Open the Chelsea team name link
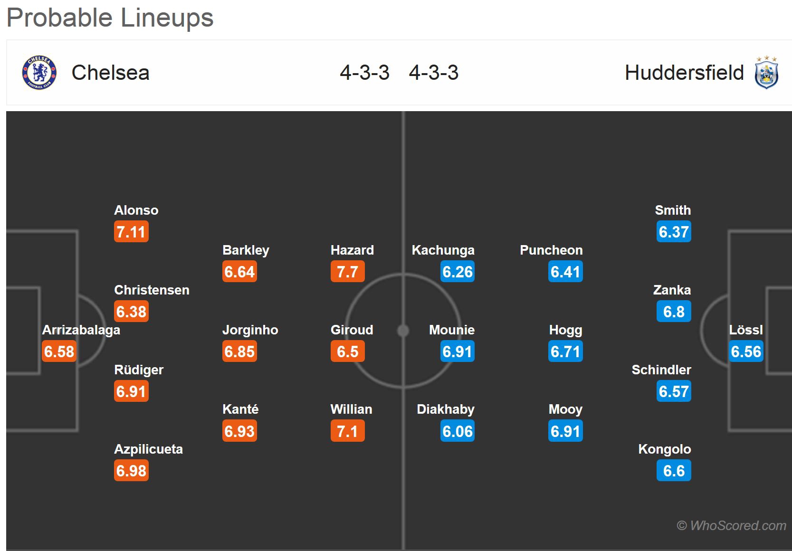The image size is (792, 551). point(110,73)
